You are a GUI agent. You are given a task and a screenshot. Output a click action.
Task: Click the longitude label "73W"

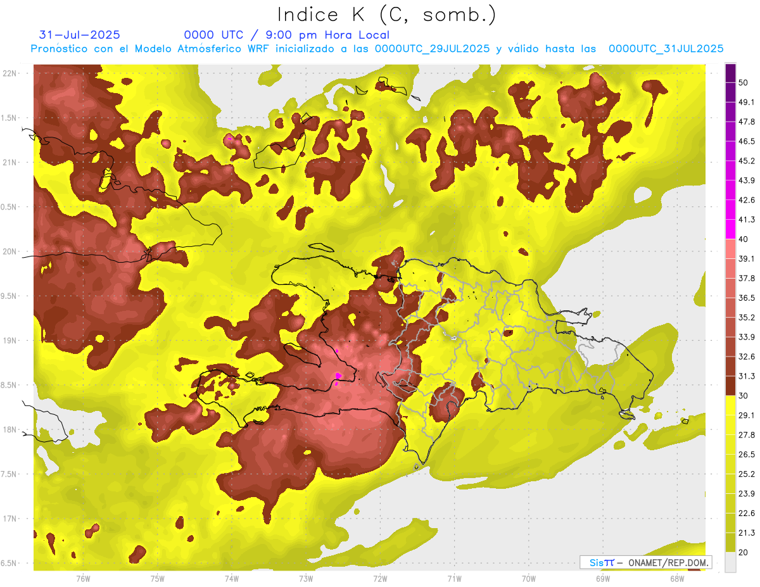(x=306, y=579)
